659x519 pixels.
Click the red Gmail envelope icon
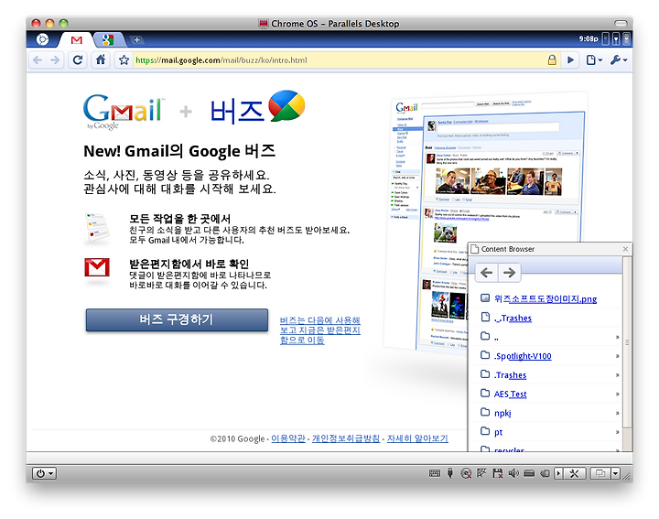[97, 267]
